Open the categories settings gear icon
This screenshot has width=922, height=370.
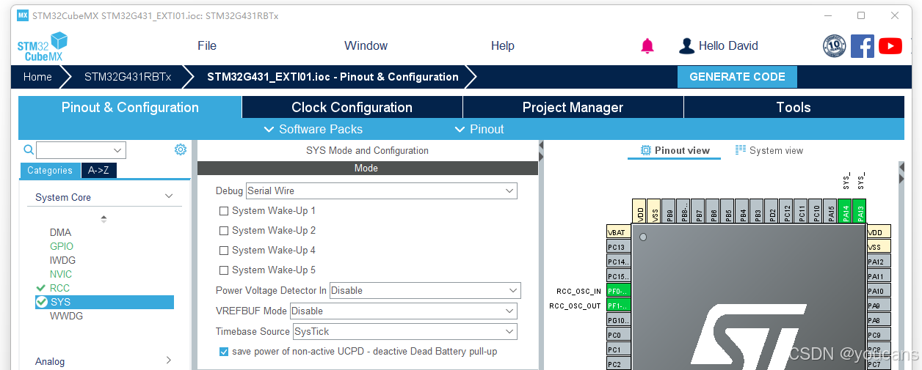click(x=181, y=149)
